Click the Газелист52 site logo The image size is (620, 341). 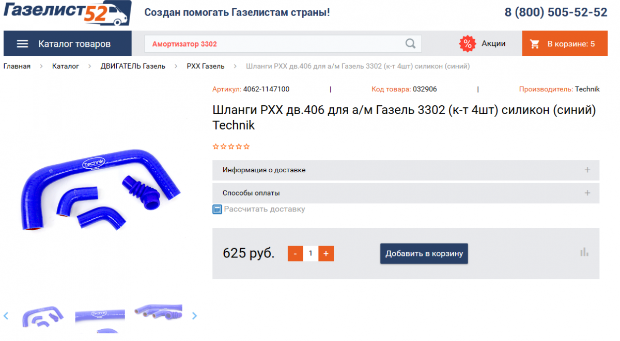(x=67, y=12)
